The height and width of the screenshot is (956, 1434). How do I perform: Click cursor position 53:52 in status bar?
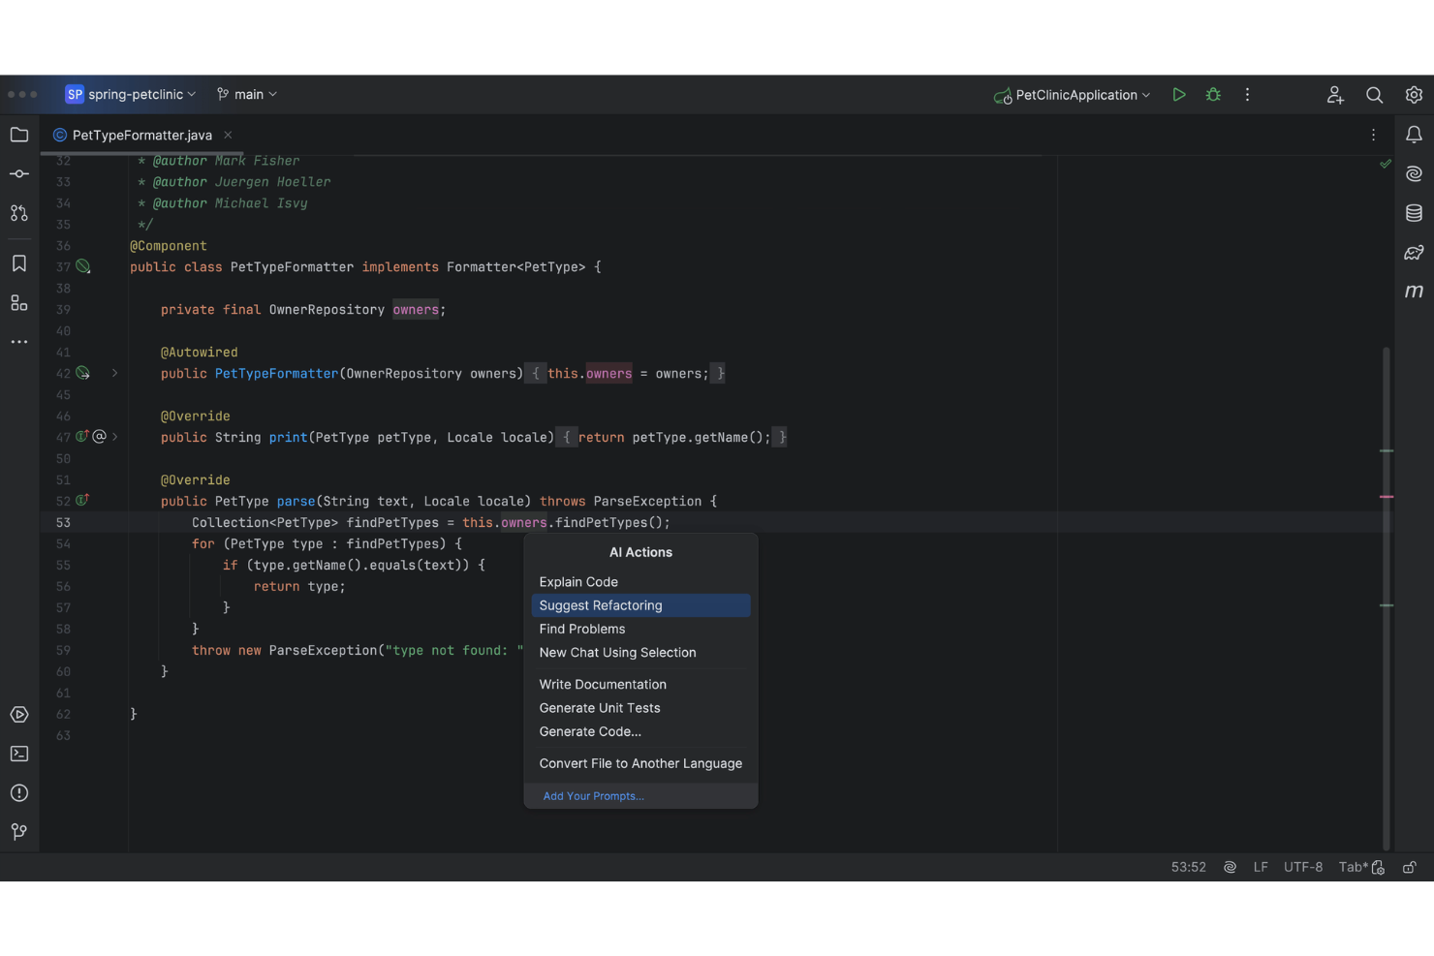click(1188, 868)
